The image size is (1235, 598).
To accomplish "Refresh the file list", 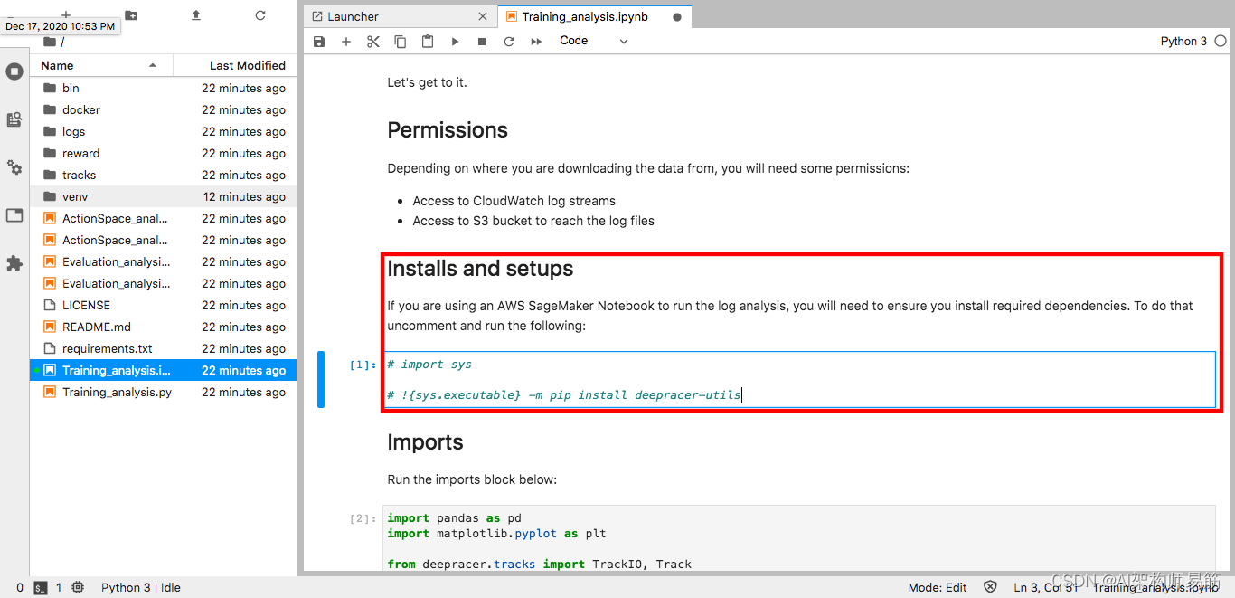I will [260, 15].
